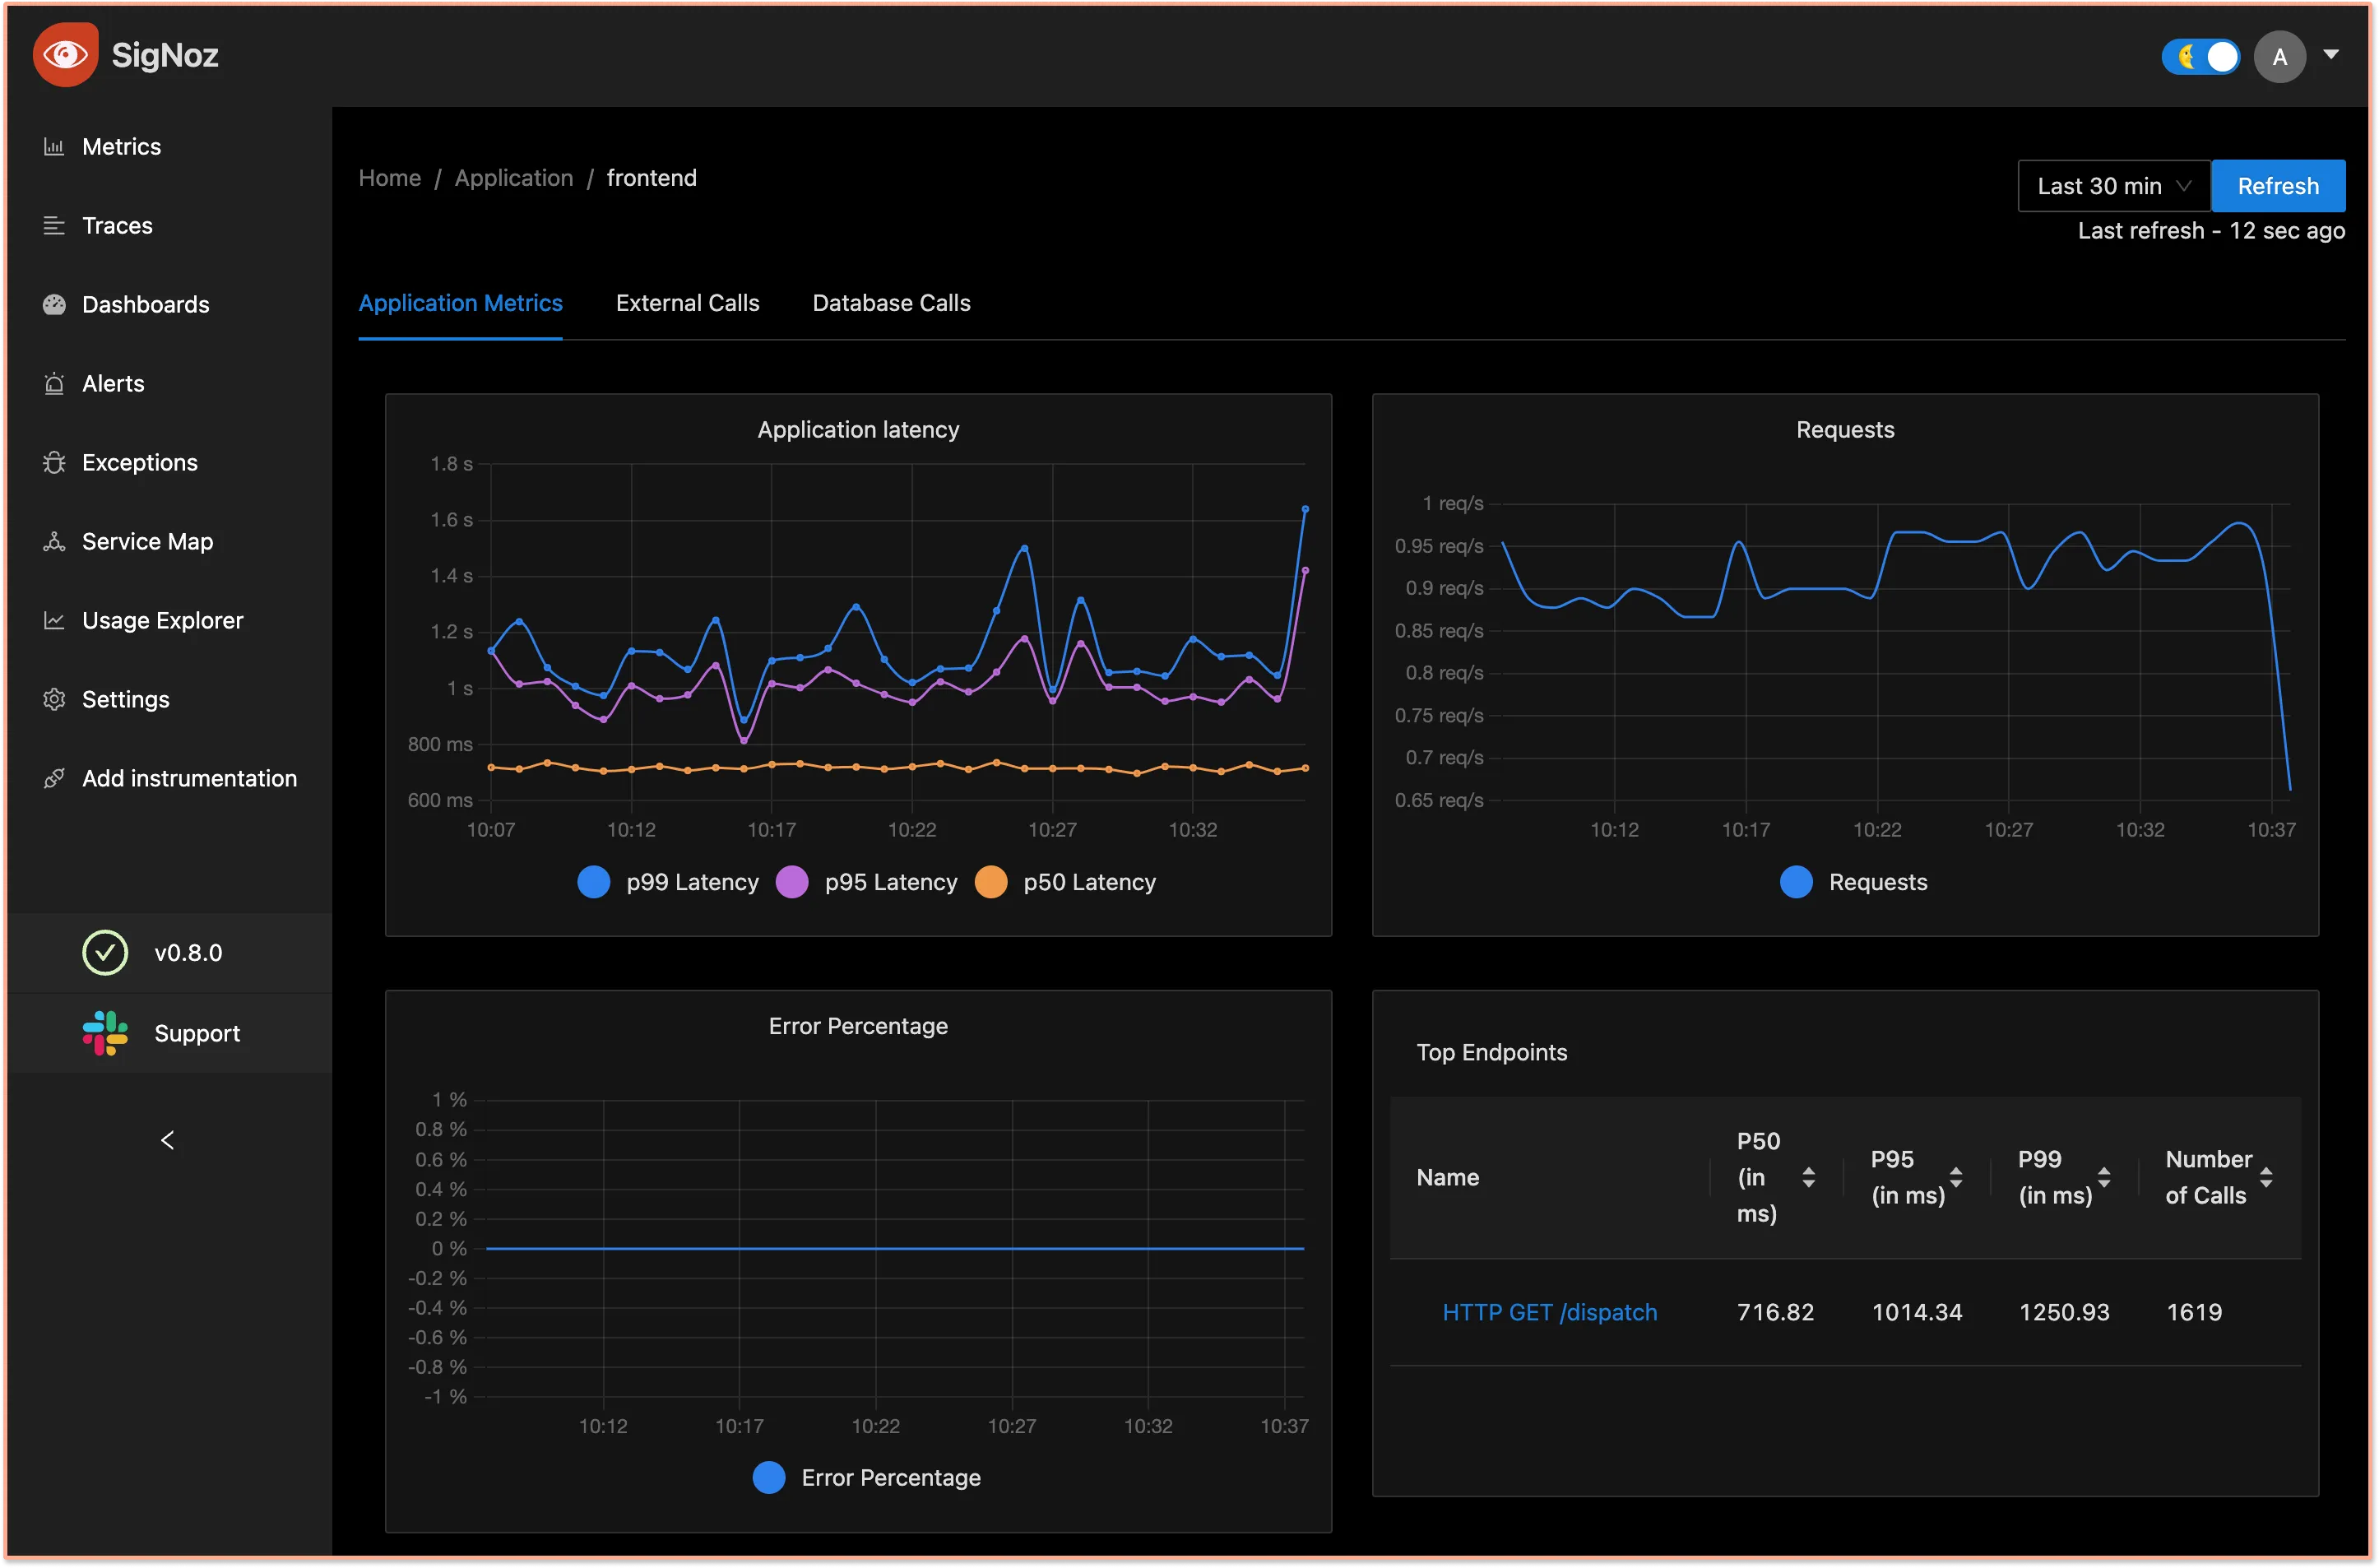
Task: Click the user account avatar icon
Action: click(x=2281, y=56)
